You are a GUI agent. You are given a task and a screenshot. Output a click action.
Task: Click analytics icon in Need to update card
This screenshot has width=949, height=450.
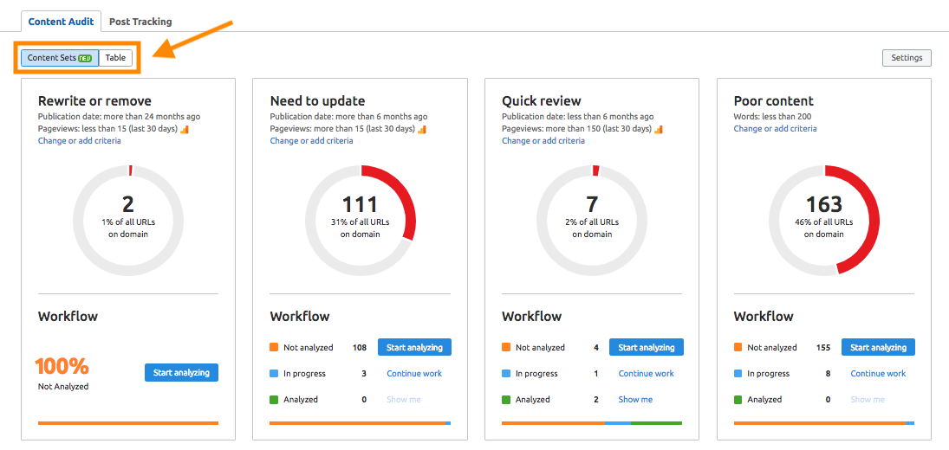point(422,129)
